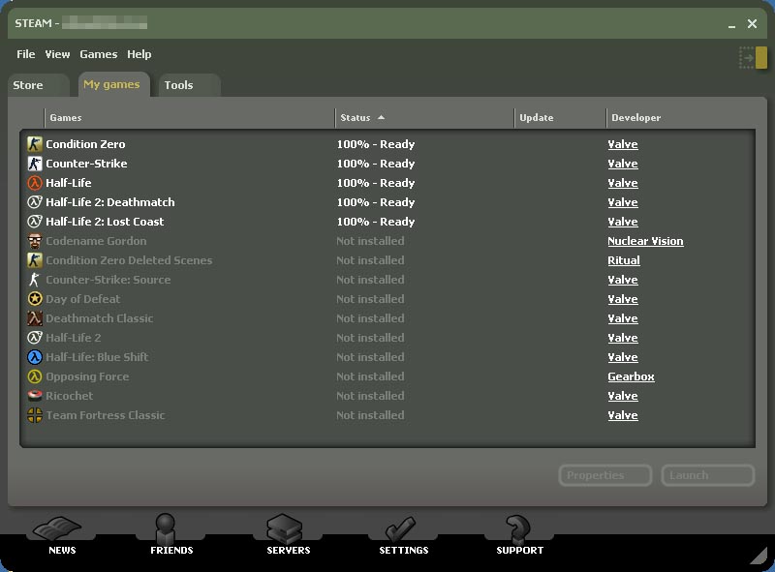Select the 'Condition Zero' game name

(85, 144)
